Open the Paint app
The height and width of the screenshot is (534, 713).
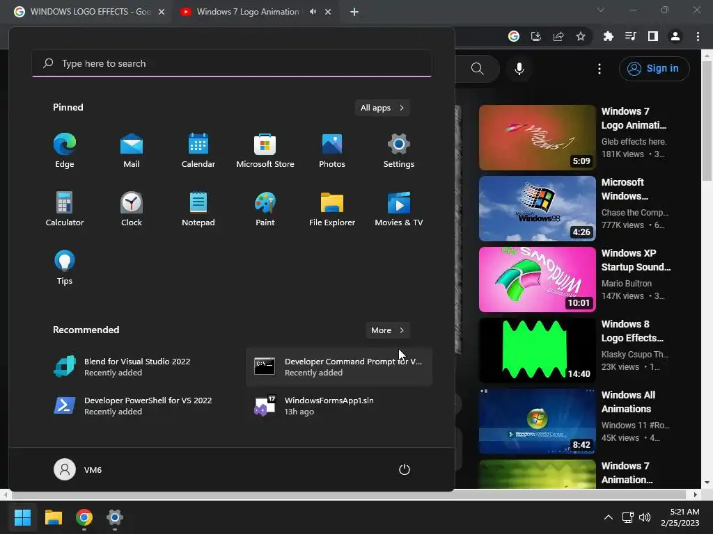point(265,209)
